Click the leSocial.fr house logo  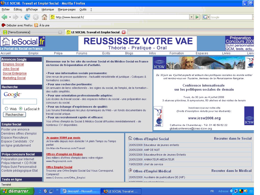(x=23, y=41)
